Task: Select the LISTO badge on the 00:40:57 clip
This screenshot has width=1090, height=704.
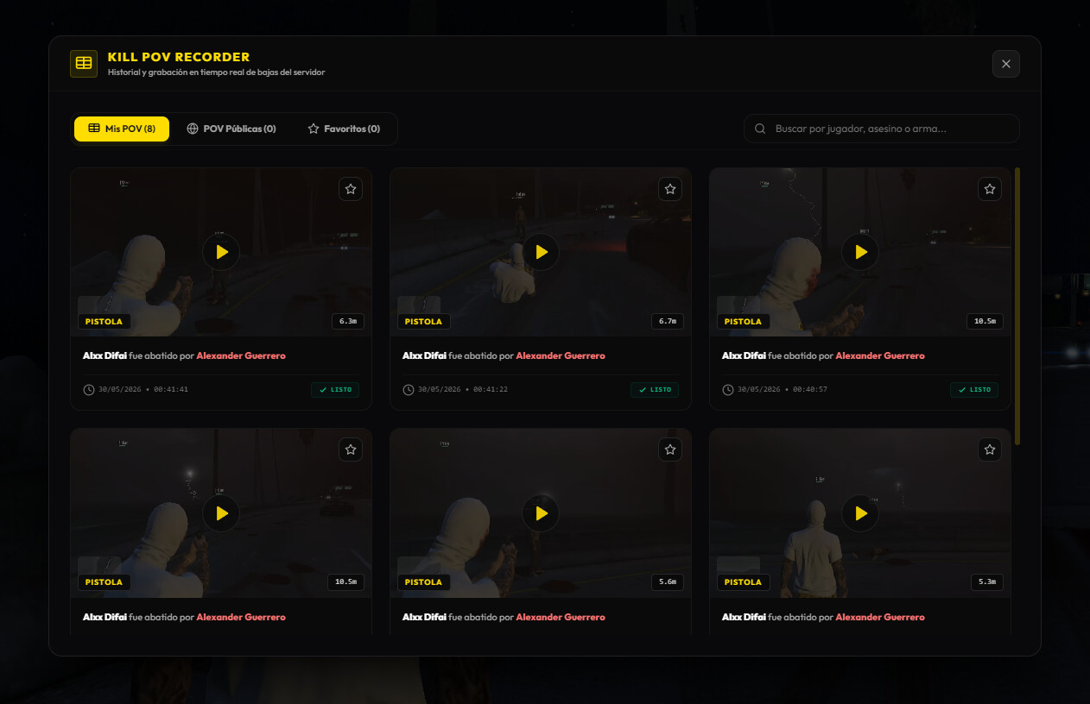Action: click(x=974, y=390)
